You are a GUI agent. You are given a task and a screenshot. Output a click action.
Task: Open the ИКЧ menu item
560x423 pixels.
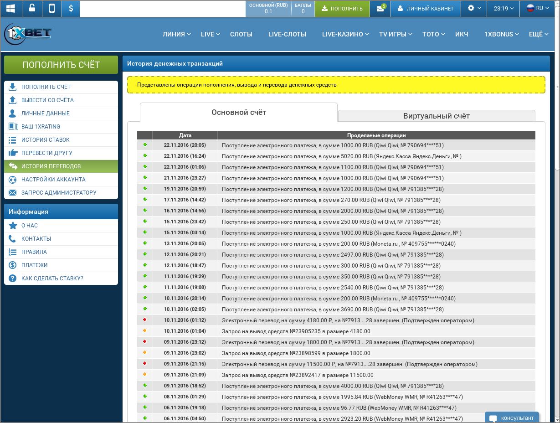coord(462,34)
